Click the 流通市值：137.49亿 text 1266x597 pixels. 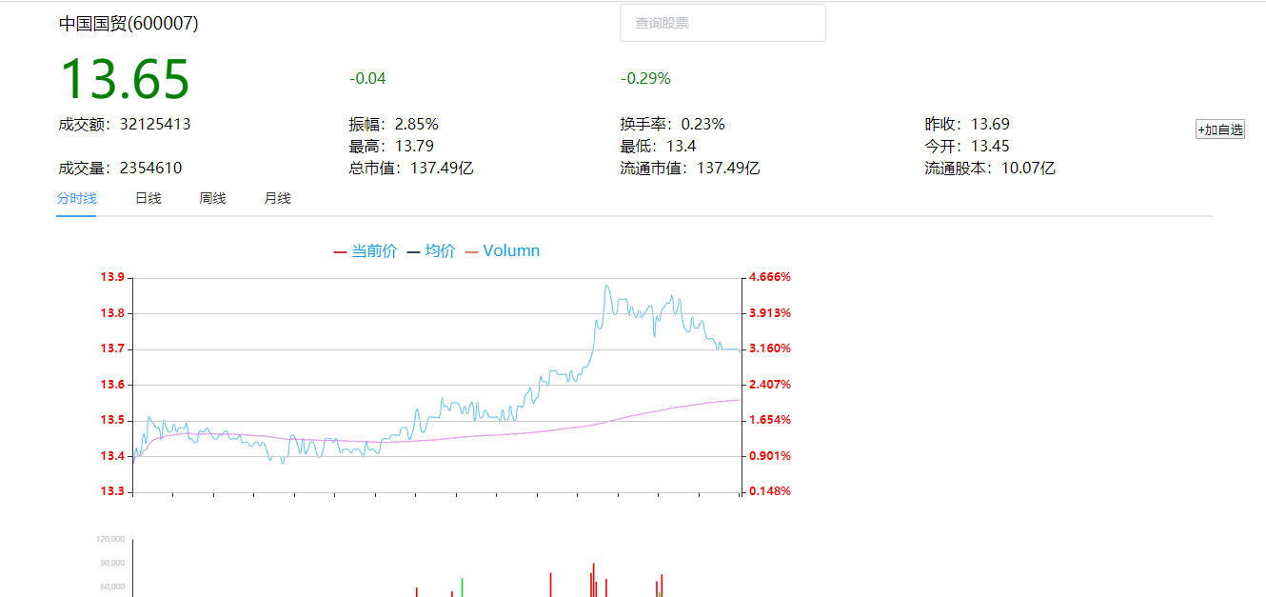click(690, 169)
